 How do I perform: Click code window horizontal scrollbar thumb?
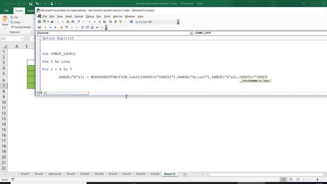[x=67, y=93]
